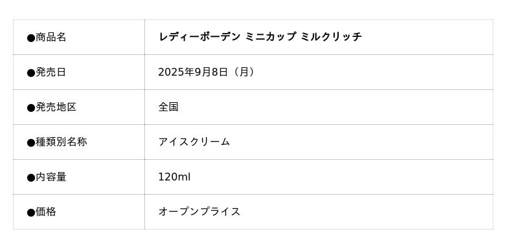Click the bullet before 発売日
Screen dimensions: 518x249
(30, 73)
